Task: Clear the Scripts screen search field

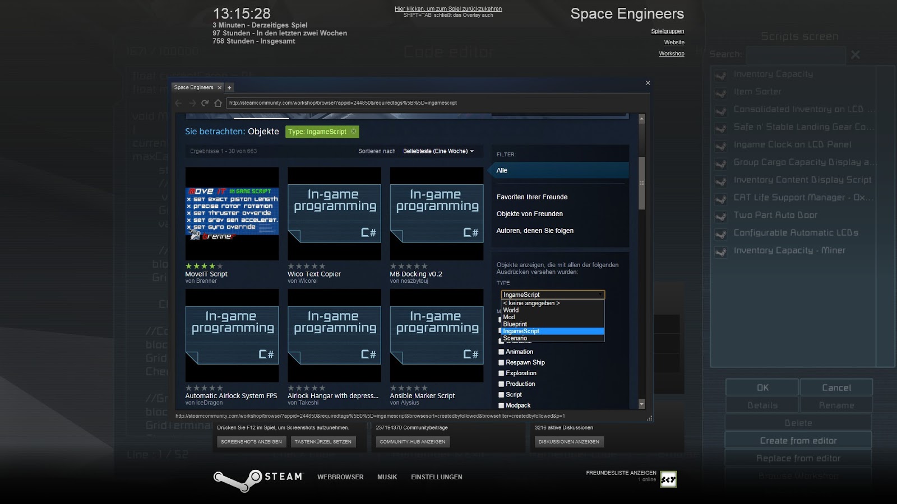Action: pyautogui.click(x=855, y=54)
